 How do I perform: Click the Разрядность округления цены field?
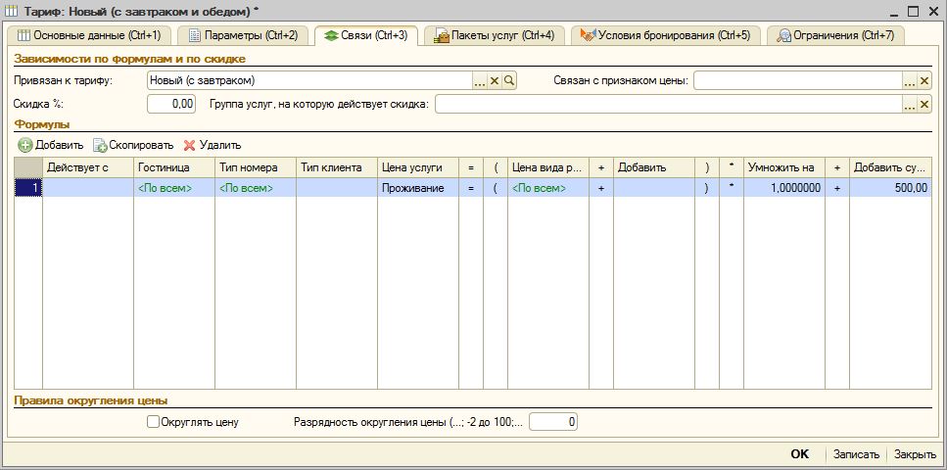(553, 422)
